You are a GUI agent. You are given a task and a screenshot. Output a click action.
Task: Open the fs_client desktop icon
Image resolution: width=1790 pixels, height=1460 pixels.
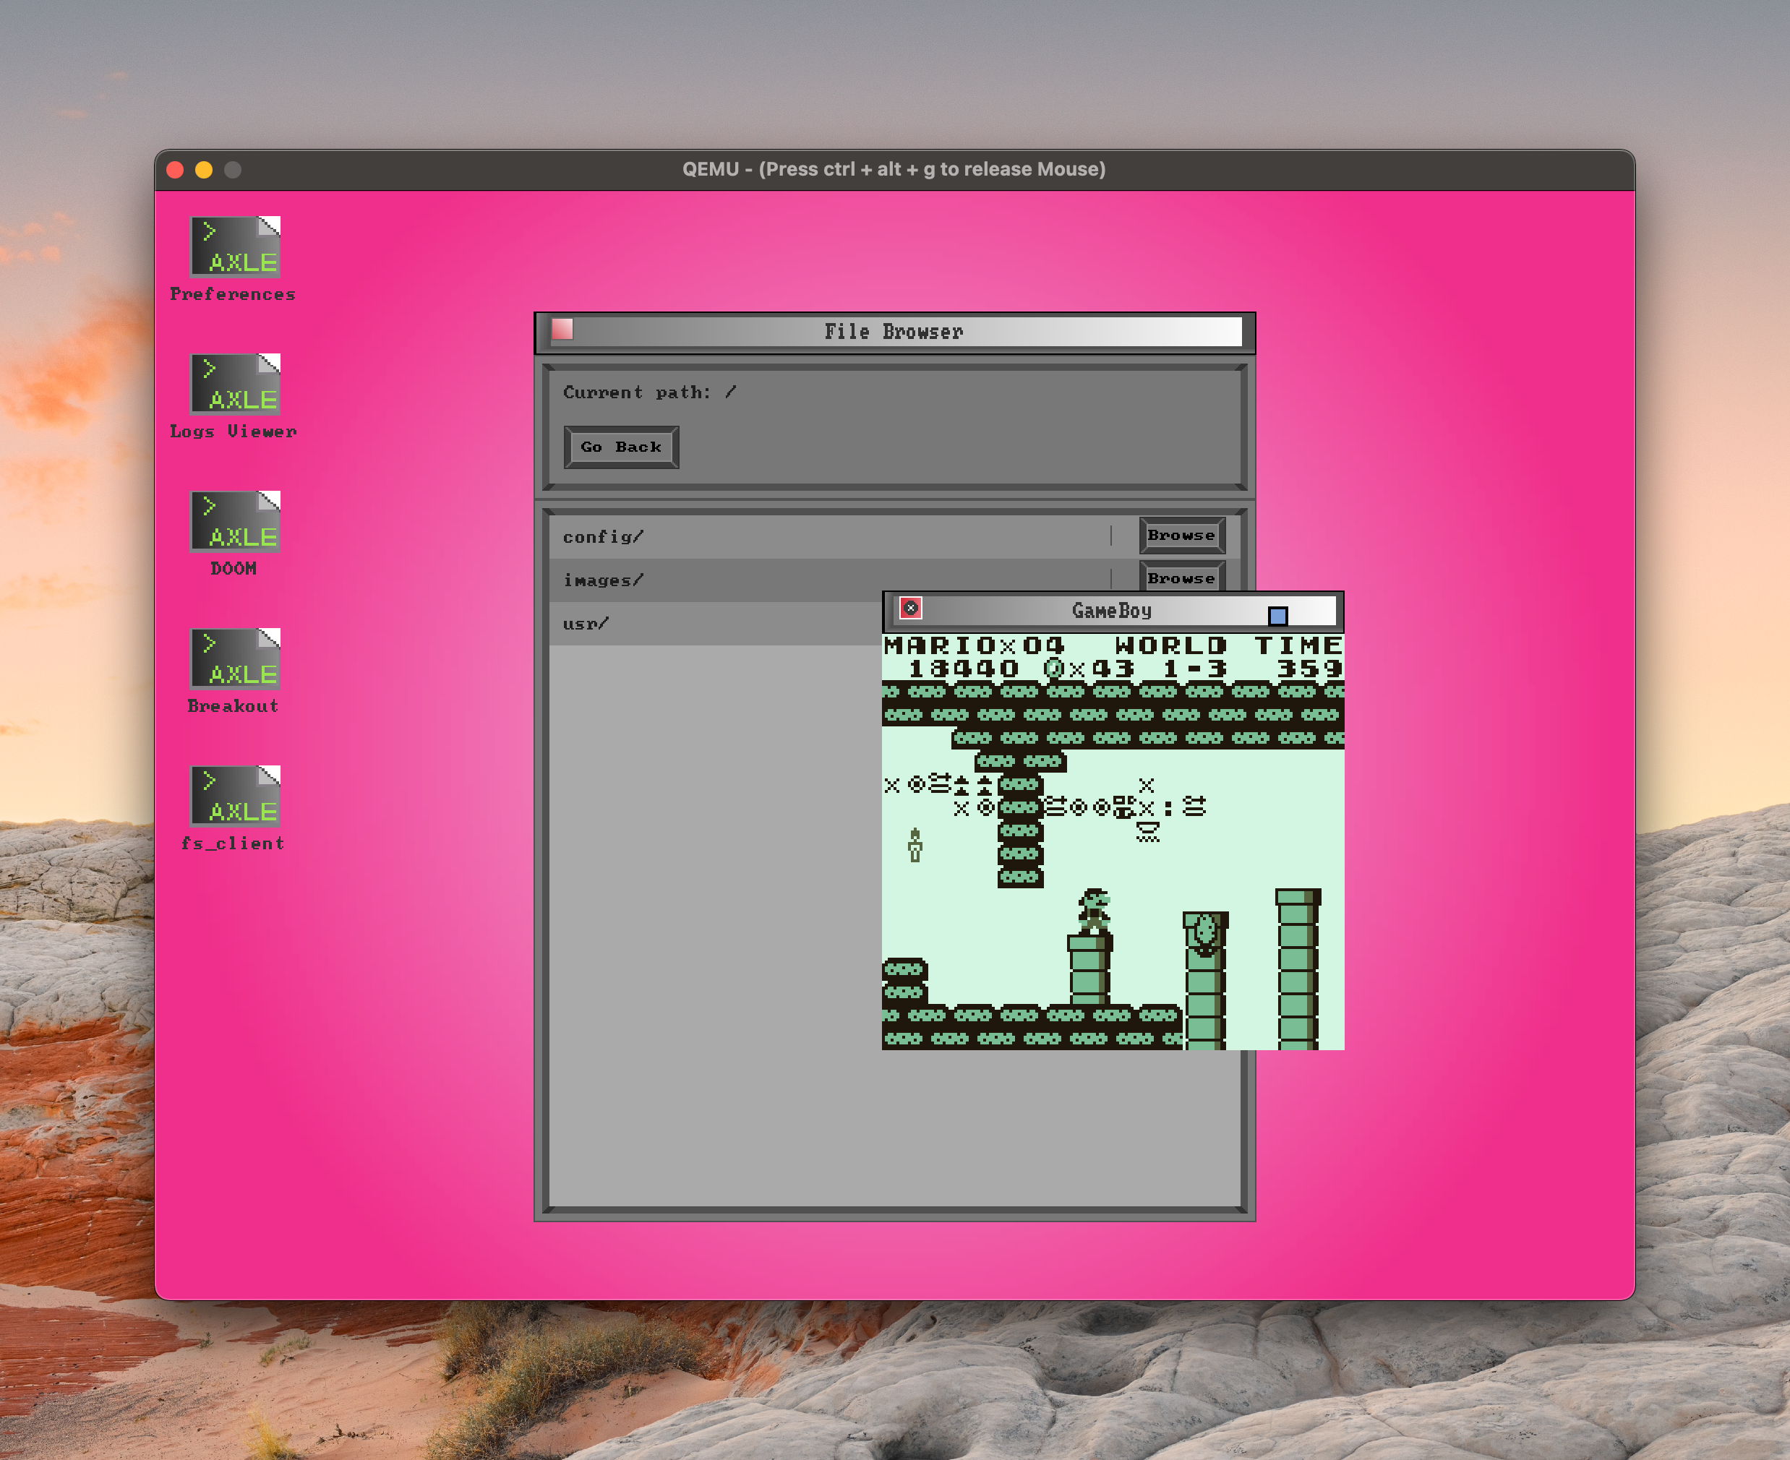coord(235,795)
